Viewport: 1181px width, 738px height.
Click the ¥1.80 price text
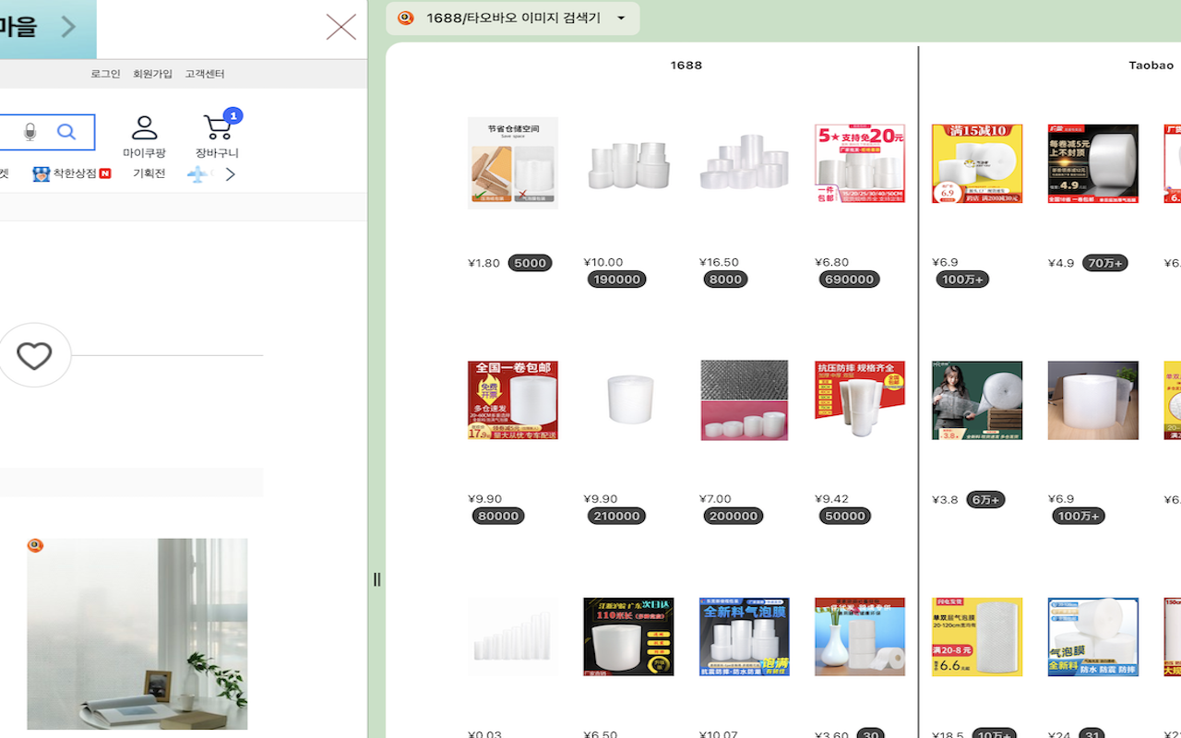[484, 263]
